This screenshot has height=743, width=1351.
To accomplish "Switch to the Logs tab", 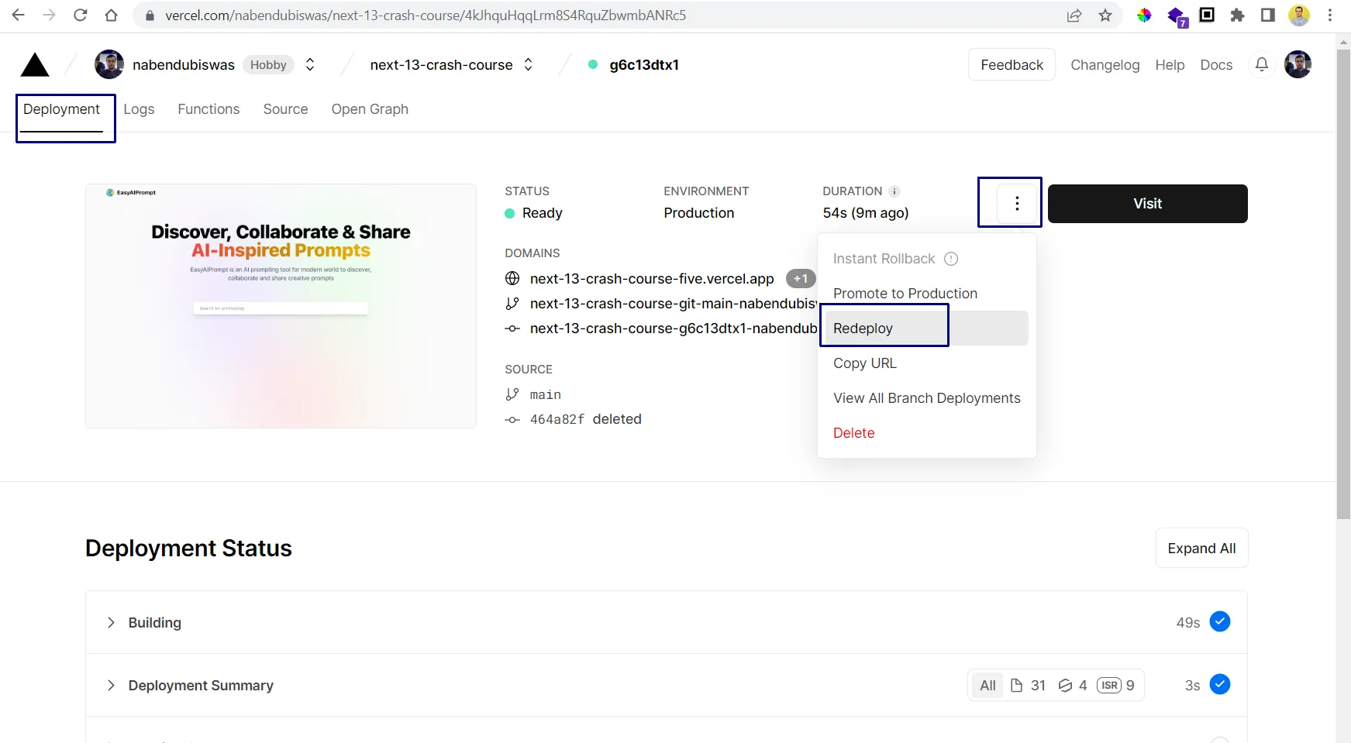I will 139,109.
